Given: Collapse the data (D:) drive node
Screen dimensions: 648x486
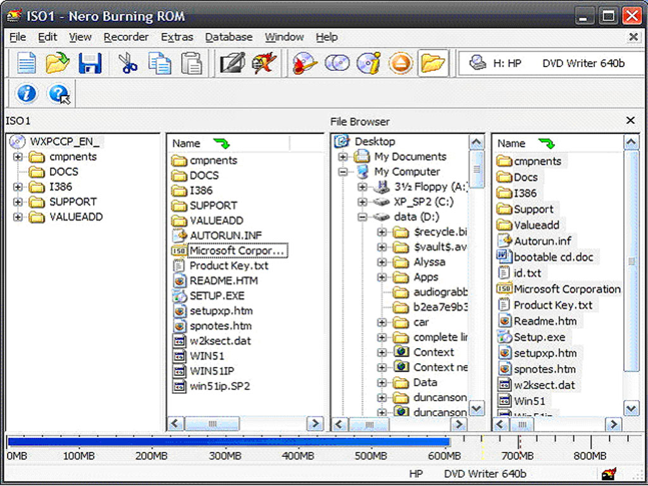Looking at the screenshot, I should click(363, 217).
